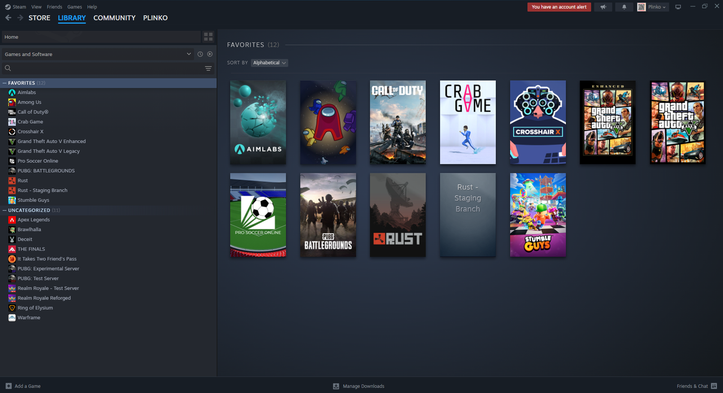Go forward with the right arrow
This screenshot has height=393, width=723.
[x=20, y=18]
